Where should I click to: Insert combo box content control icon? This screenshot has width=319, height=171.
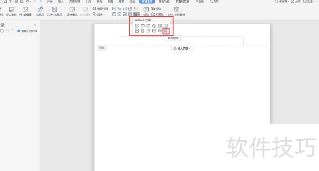114,14
